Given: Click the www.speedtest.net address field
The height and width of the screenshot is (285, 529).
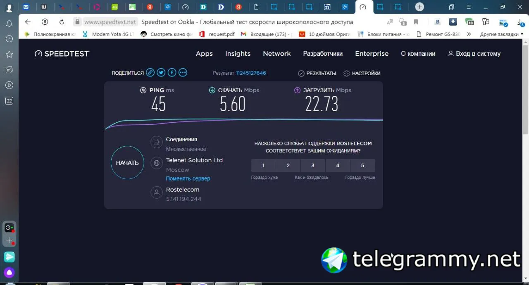Looking at the screenshot, I should coord(110,22).
